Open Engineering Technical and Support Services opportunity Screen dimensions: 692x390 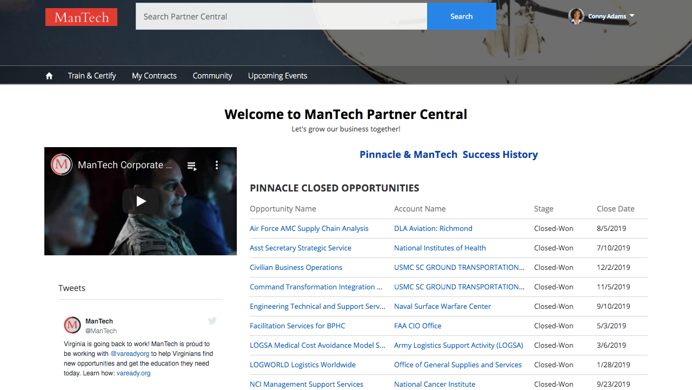point(317,306)
